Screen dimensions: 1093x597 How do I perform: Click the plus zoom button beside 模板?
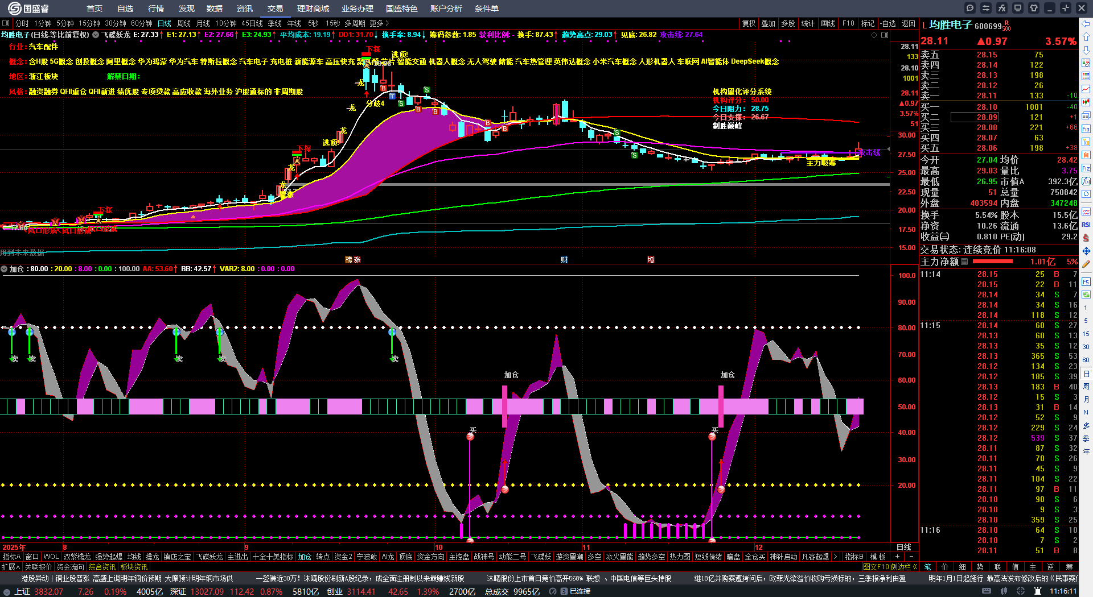point(898,557)
